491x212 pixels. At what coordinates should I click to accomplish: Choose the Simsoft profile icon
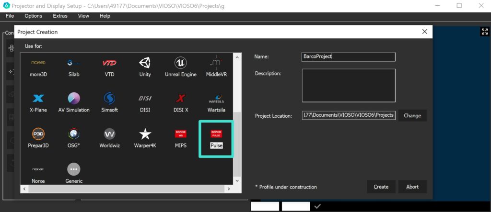pyautogui.click(x=110, y=99)
